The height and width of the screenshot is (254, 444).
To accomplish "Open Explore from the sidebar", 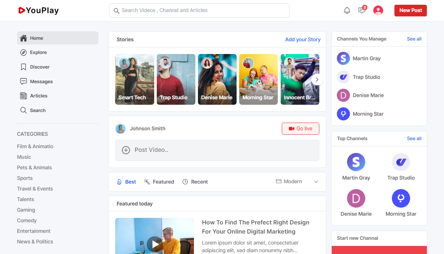I will click(38, 53).
